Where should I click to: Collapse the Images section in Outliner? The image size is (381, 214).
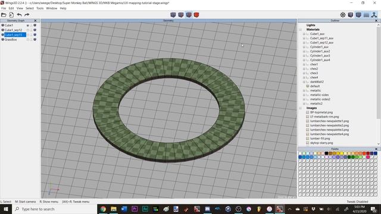(x=300, y=108)
